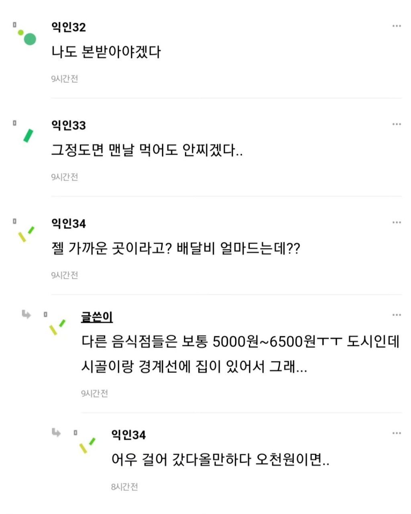
Task: Click the 8시간전 timestamp on the last reply
Action: pyautogui.click(x=124, y=487)
